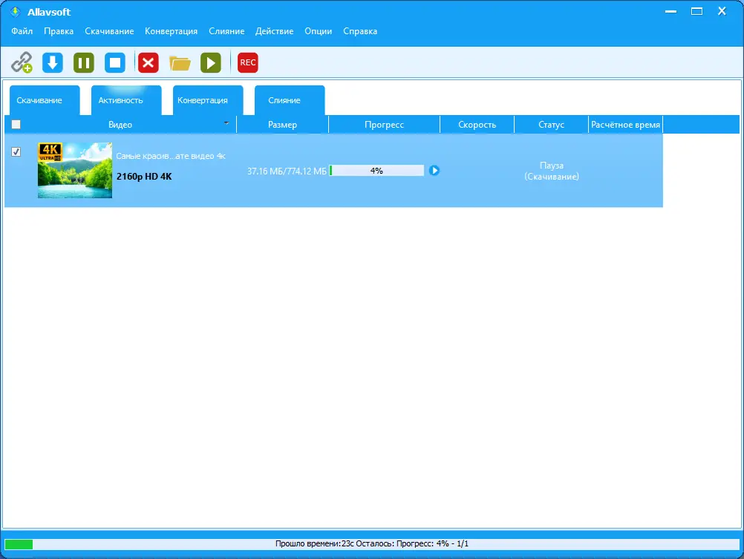Open the Видео column sorting dropdown

click(x=225, y=124)
